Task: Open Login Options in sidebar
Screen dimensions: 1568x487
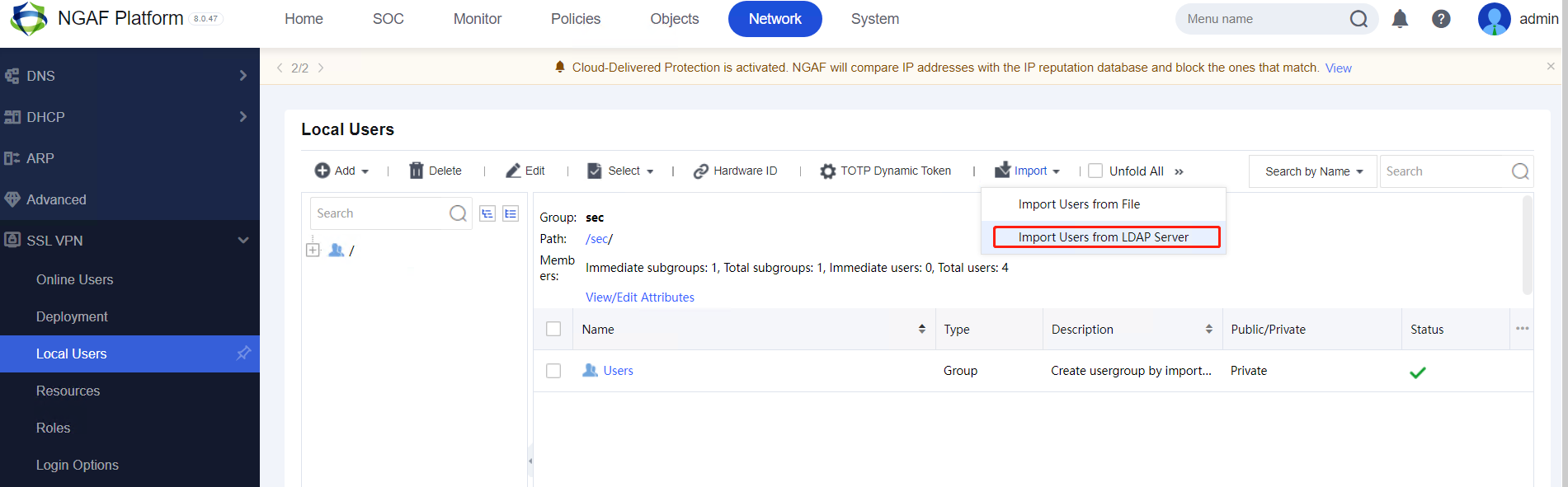Action: [x=77, y=465]
